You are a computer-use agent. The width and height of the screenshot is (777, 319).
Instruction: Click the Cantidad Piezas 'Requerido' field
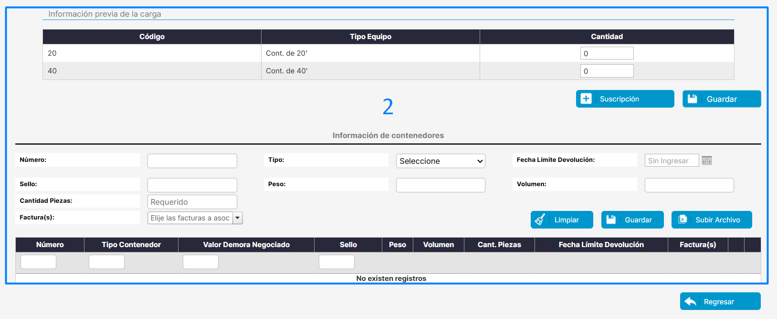point(192,202)
